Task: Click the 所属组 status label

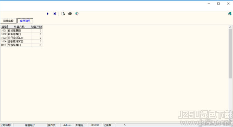Action: (x=79, y=125)
